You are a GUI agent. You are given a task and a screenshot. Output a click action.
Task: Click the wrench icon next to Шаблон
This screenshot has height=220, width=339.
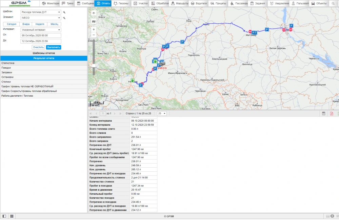point(64,12)
